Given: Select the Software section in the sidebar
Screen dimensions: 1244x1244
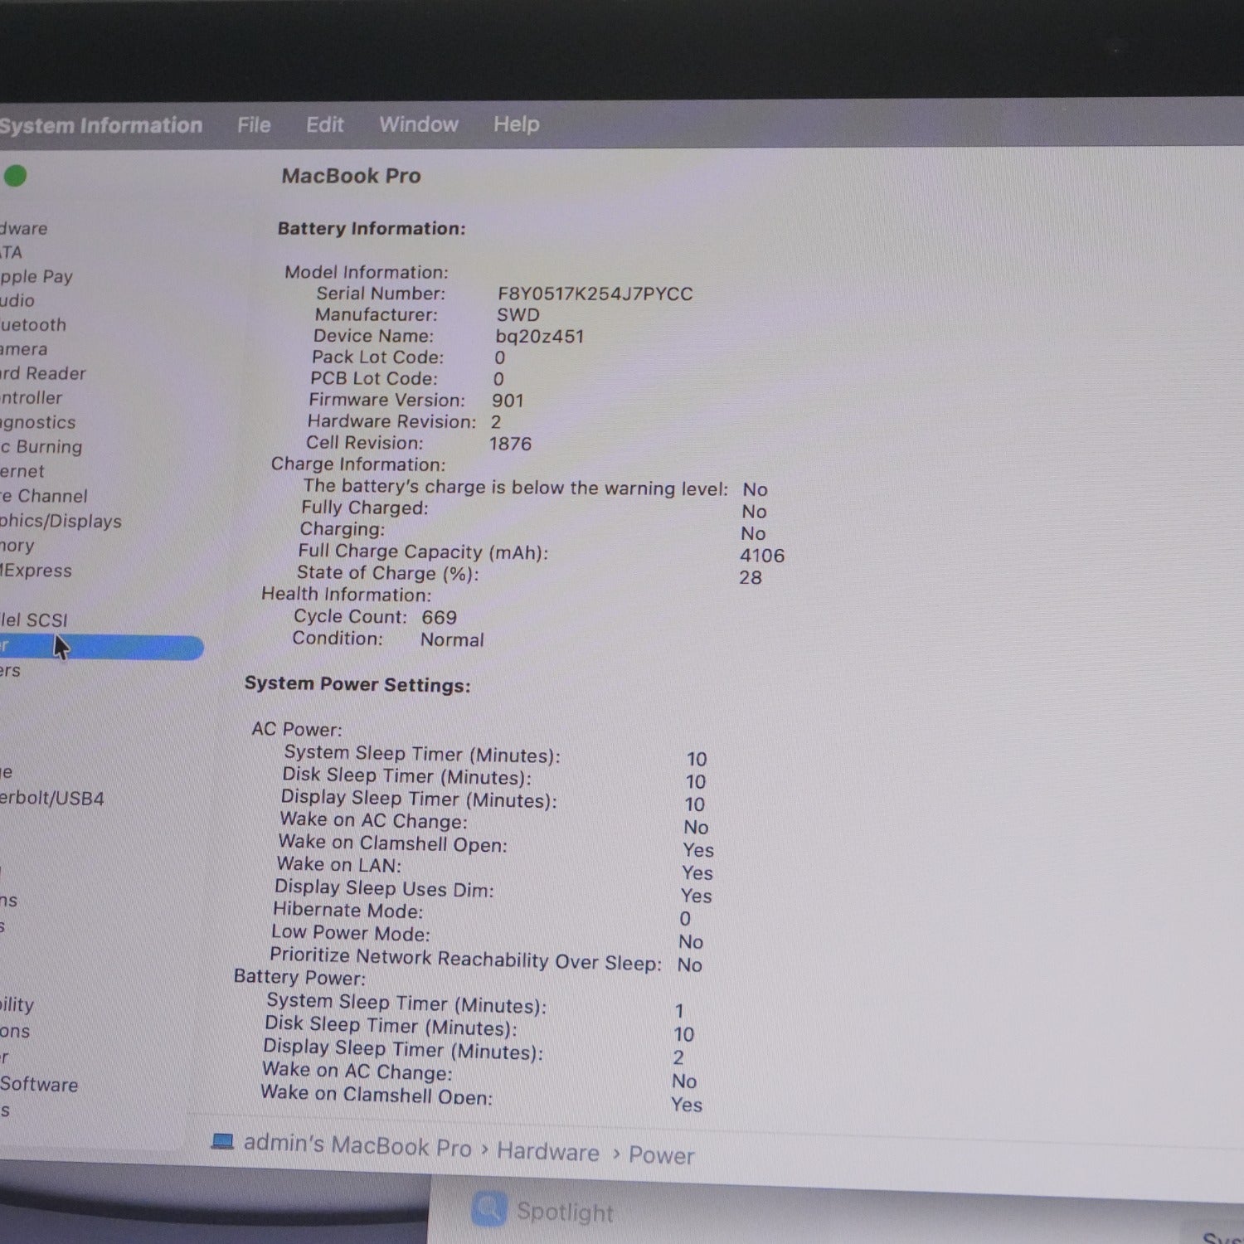Looking at the screenshot, I should tap(39, 1084).
